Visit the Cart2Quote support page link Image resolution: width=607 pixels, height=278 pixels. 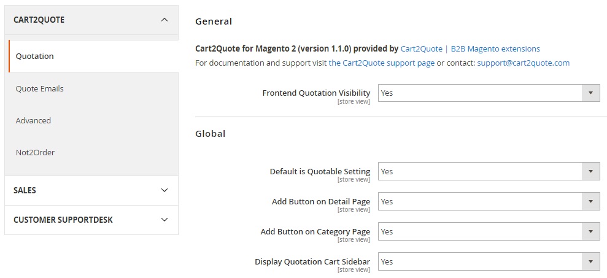[x=381, y=63]
